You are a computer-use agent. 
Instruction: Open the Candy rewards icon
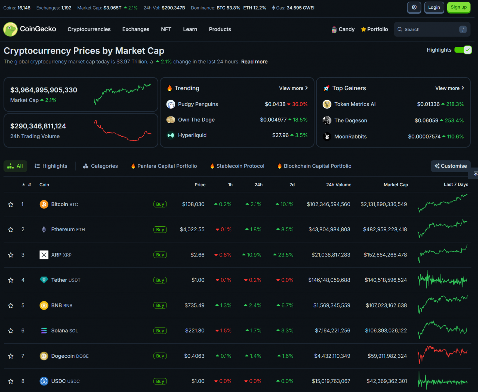coord(334,29)
